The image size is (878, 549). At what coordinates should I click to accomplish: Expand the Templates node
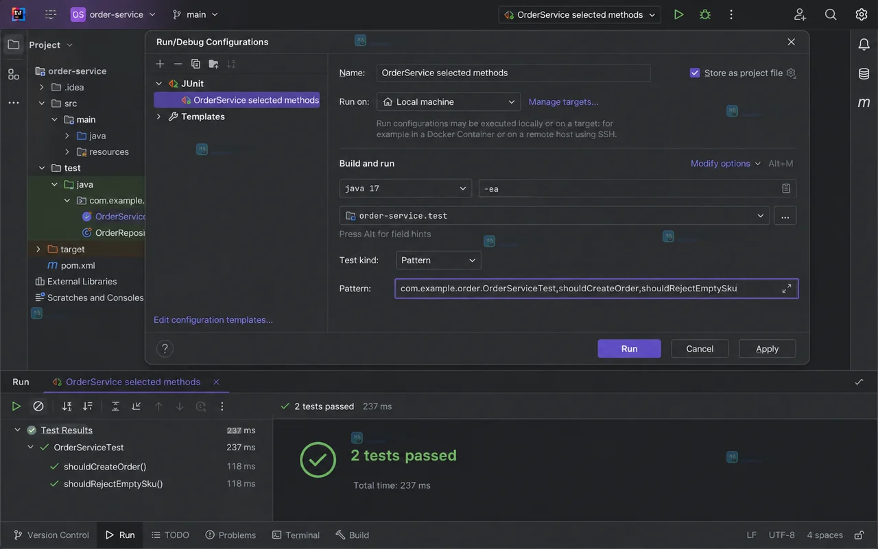(158, 117)
